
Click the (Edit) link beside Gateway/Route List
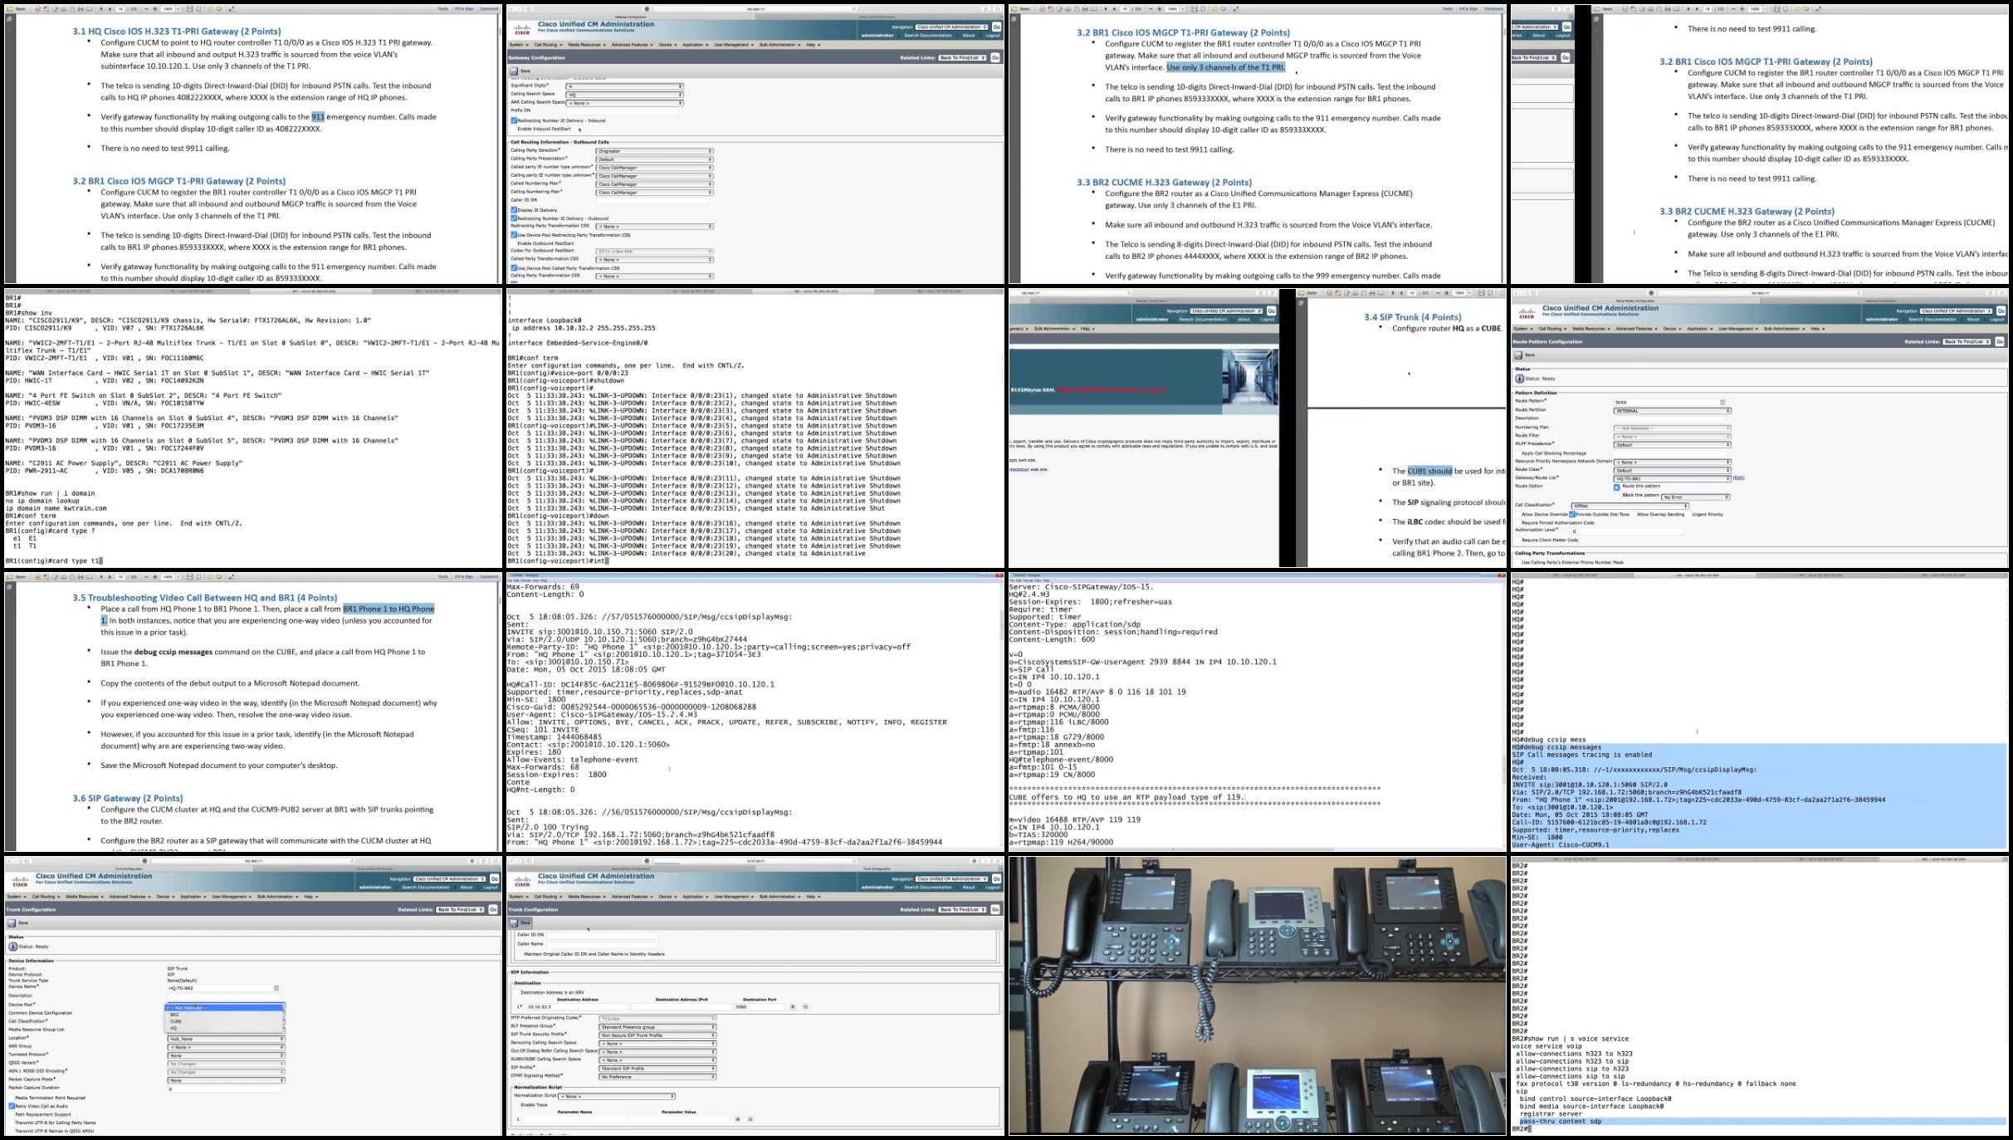1738,478
